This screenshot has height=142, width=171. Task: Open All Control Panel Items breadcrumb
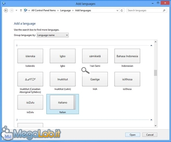click(x=44, y=10)
